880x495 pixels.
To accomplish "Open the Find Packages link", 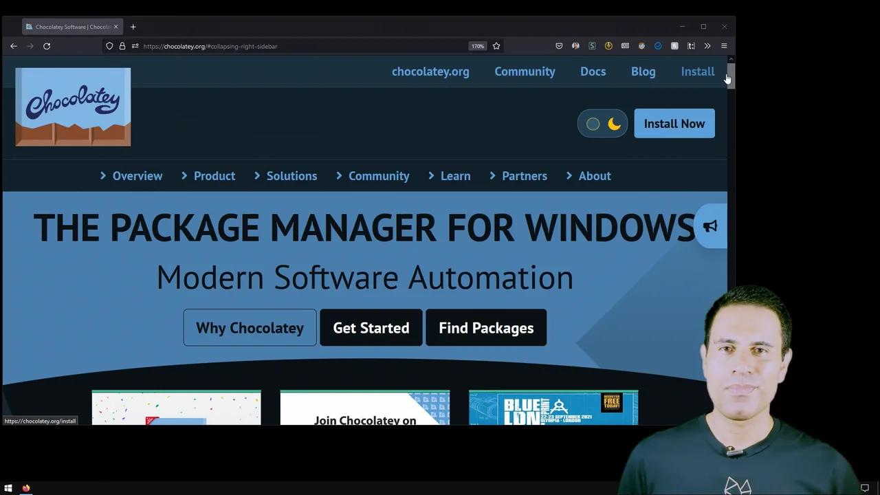I will 486,328.
